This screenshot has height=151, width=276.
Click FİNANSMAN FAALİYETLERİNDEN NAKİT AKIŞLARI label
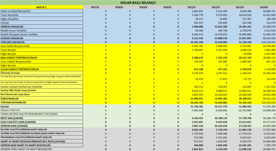click(26, 137)
